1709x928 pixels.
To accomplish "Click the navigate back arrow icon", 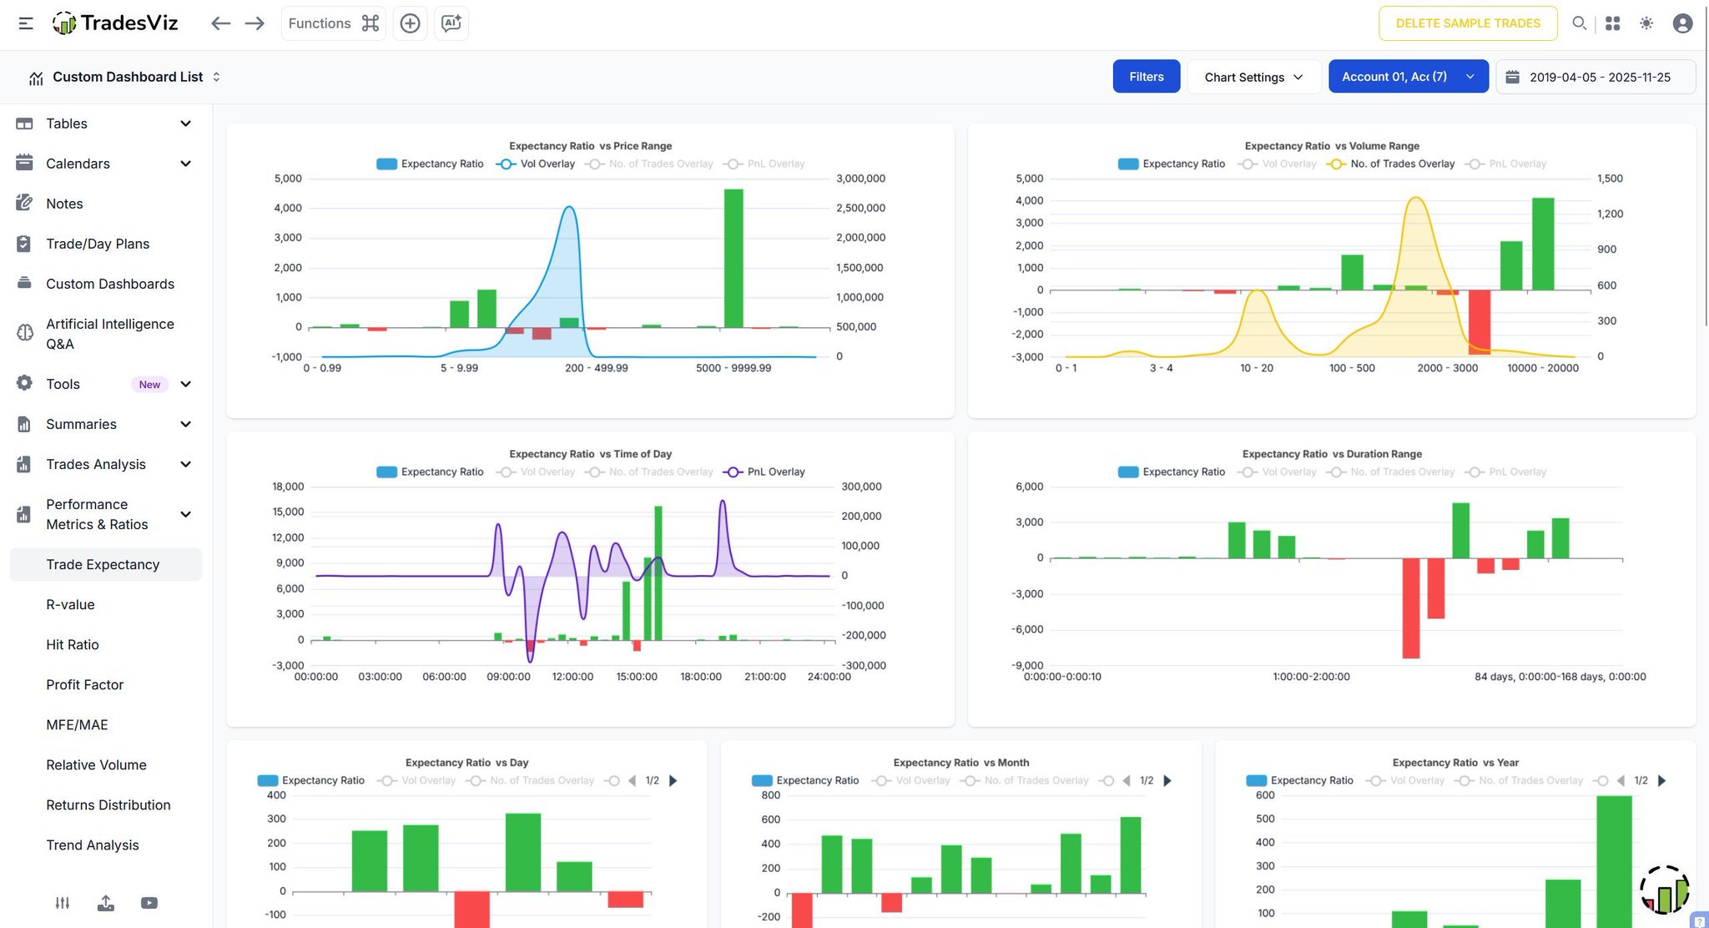I will click(x=220, y=23).
